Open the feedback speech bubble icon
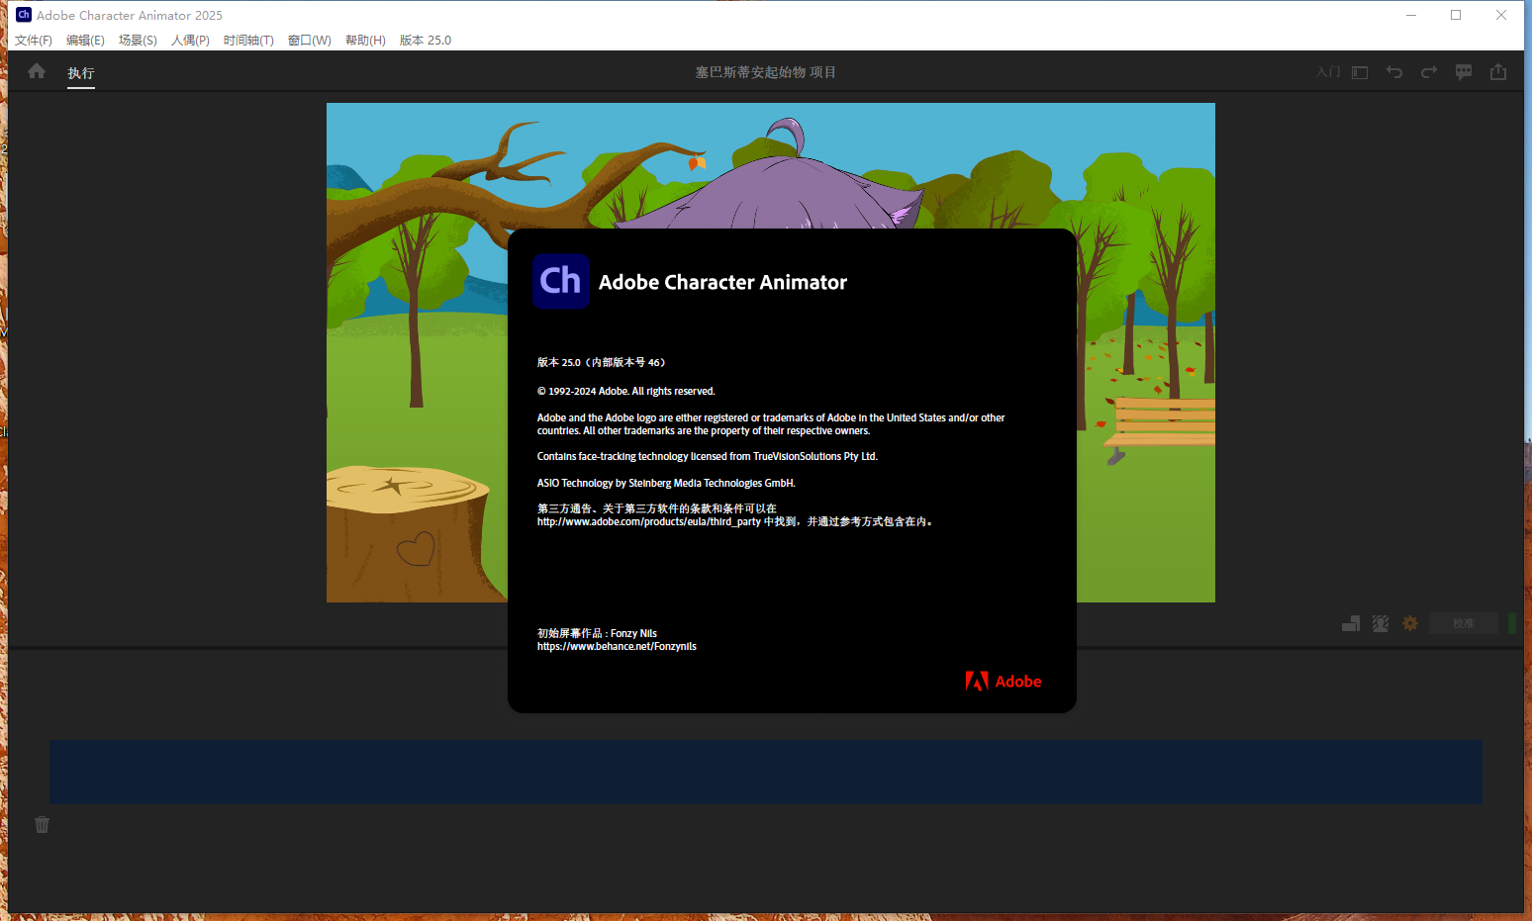The height and width of the screenshot is (921, 1532). click(1464, 71)
